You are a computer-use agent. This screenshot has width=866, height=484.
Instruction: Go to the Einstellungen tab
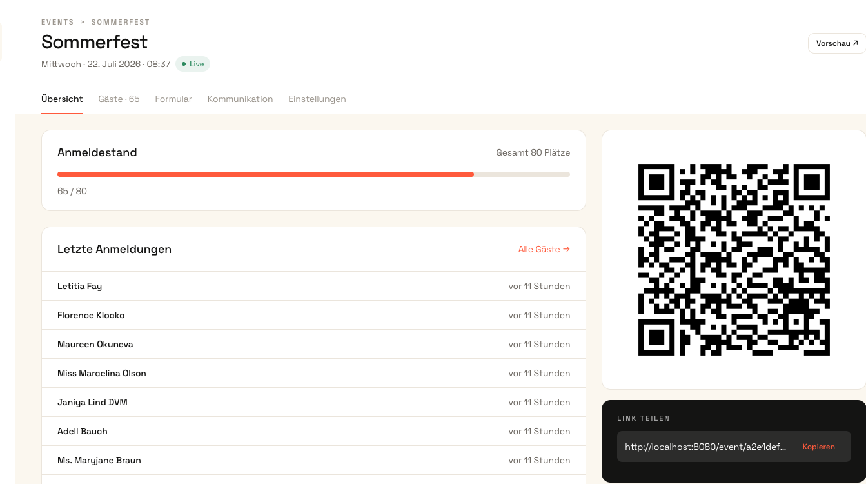click(x=317, y=99)
